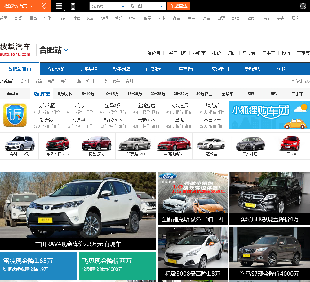Open the 财经 link in top navigation
This screenshot has width=310, height=282.
(x=133, y=18)
